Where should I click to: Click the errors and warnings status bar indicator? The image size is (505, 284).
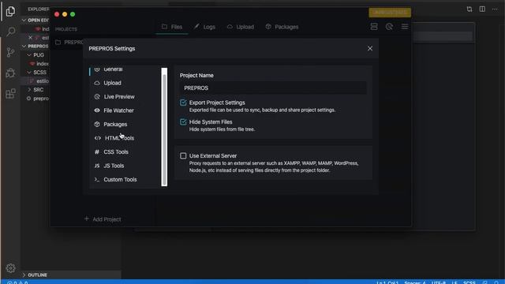(x=17, y=282)
